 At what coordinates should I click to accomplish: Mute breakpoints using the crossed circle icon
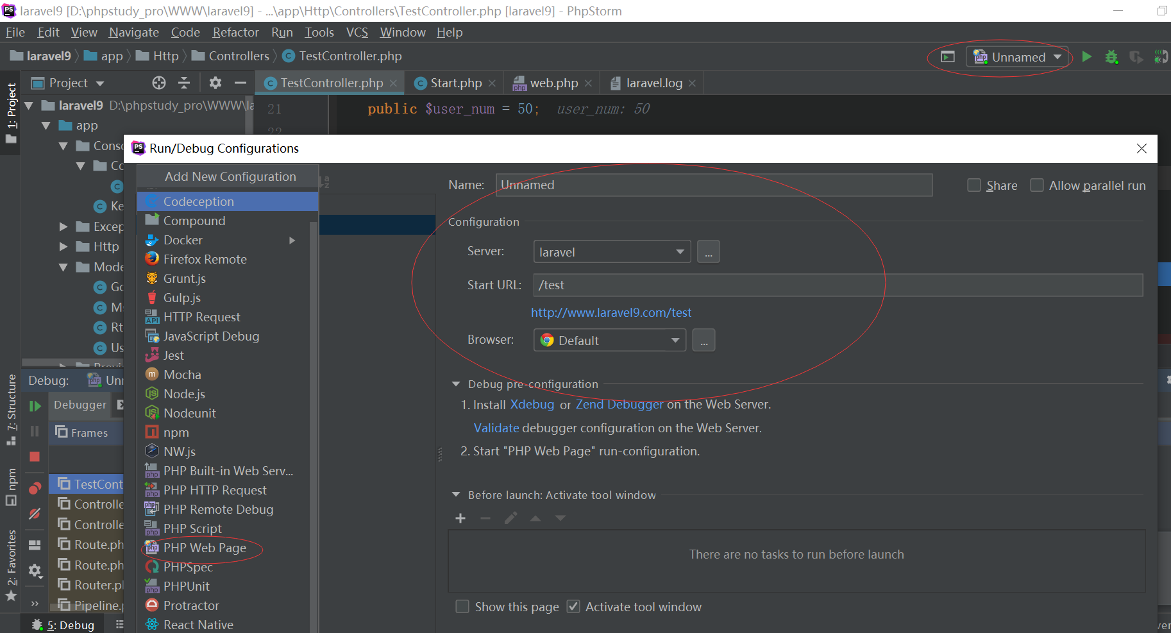click(x=35, y=514)
